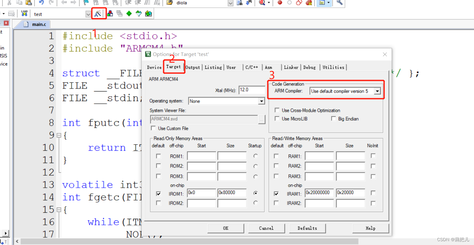Switch to the Output tab
Viewport: 474px width, 245px height.
(x=193, y=67)
